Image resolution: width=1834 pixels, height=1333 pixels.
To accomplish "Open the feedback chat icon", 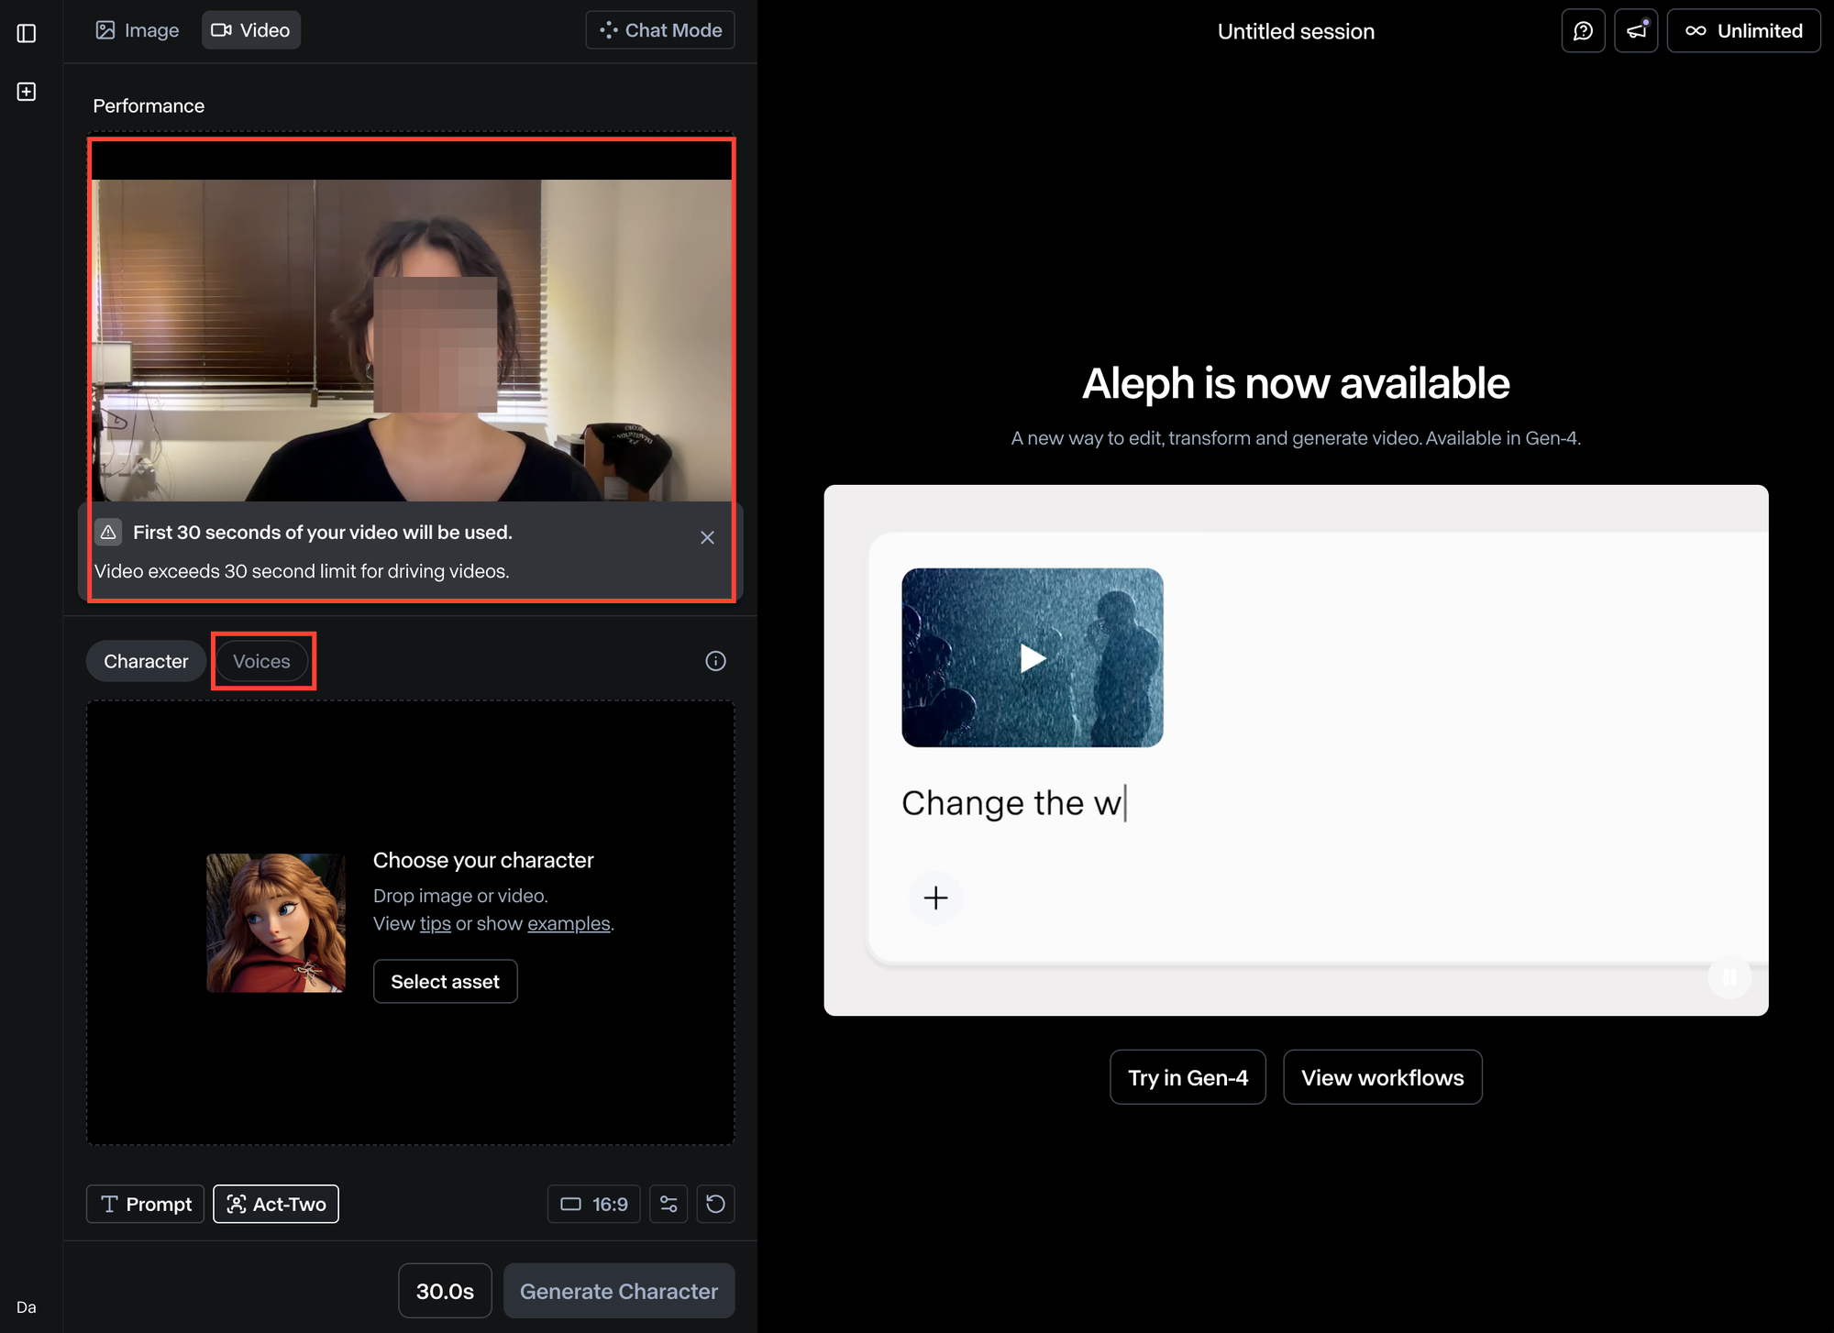I will pyautogui.click(x=1583, y=31).
